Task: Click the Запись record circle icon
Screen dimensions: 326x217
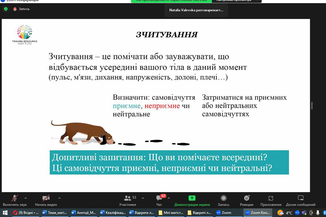Action: (x=223, y=198)
